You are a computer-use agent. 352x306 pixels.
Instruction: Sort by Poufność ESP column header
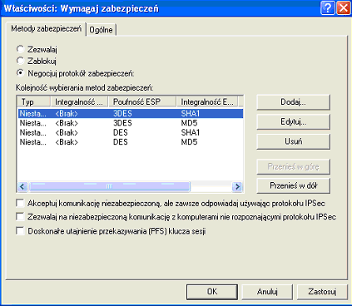pos(142,101)
